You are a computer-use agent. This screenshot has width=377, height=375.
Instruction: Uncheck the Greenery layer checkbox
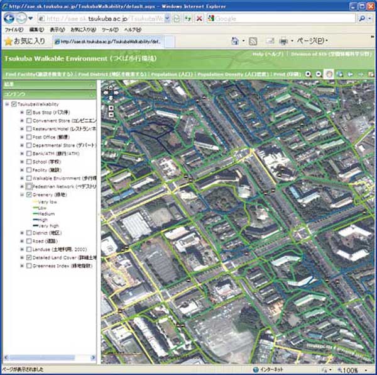[x=29, y=194]
